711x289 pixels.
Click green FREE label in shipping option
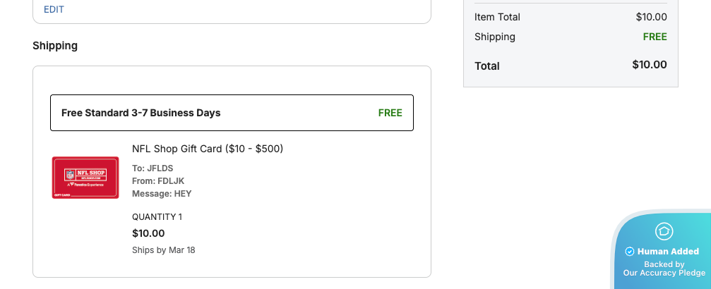coord(390,113)
